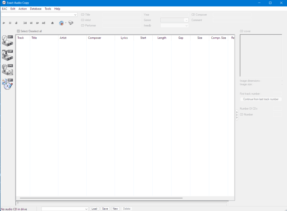Viewport: 287px width, 211px height.
Task: Open the profile dropdown in status bar
Action: (x=86, y=209)
